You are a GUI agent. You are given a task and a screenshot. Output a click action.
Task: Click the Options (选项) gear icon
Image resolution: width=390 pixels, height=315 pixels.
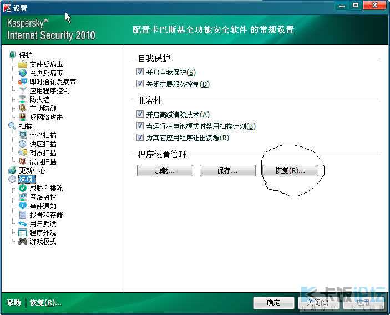pyautogui.click(x=12, y=179)
